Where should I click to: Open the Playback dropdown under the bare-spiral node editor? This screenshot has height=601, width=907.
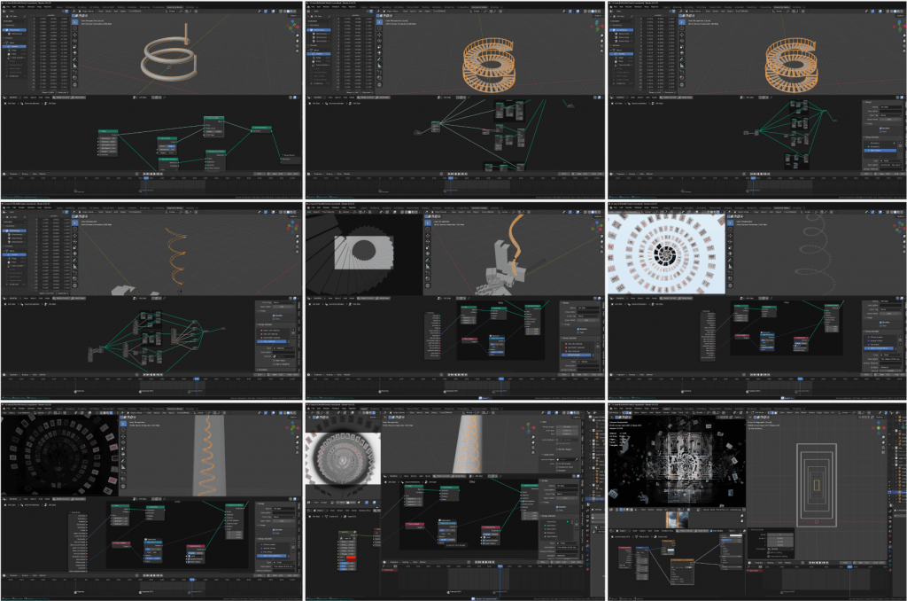(14, 175)
